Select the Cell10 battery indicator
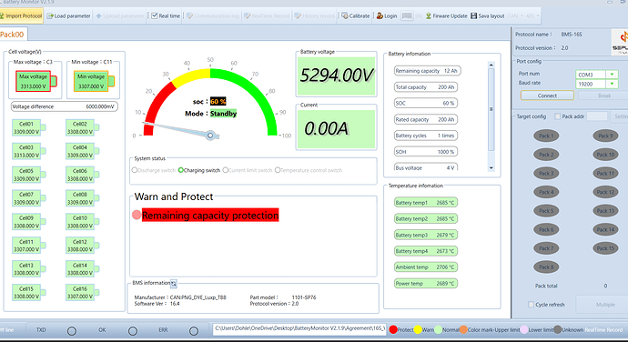628x342 pixels. [83, 222]
